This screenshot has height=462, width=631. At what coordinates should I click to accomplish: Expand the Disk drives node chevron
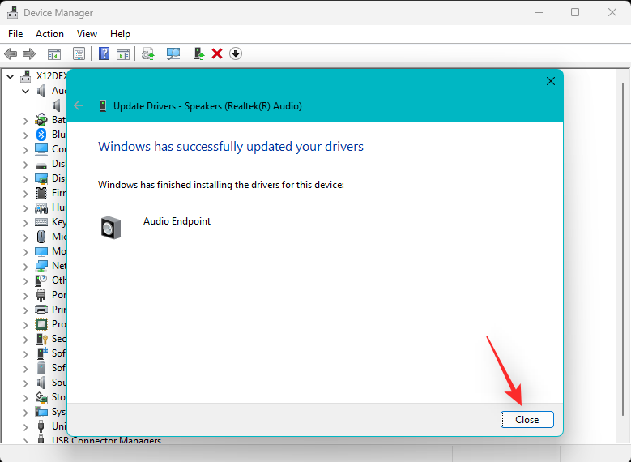click(x=25, y=165)
